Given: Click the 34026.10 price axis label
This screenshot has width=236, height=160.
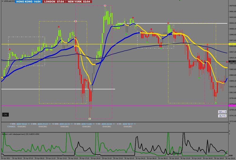Looking at the screenshot, I should [232, 23].
